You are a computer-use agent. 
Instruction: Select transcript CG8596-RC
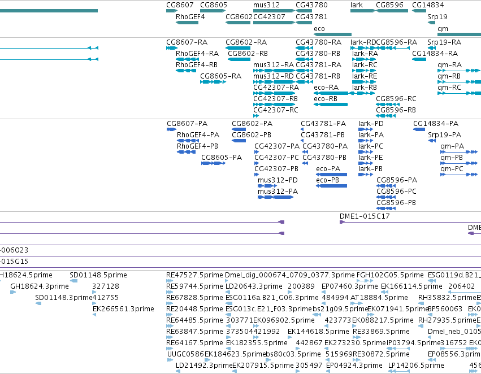point(388,105)
